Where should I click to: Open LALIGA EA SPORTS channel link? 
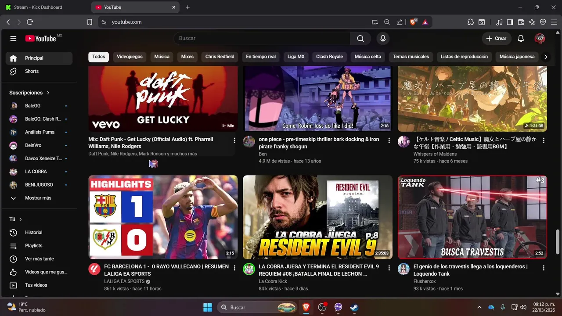click(124, 281)
